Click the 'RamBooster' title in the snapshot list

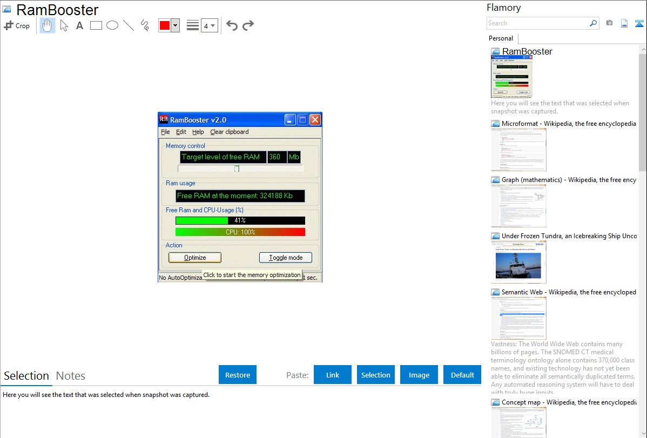(x=527, y=52)
